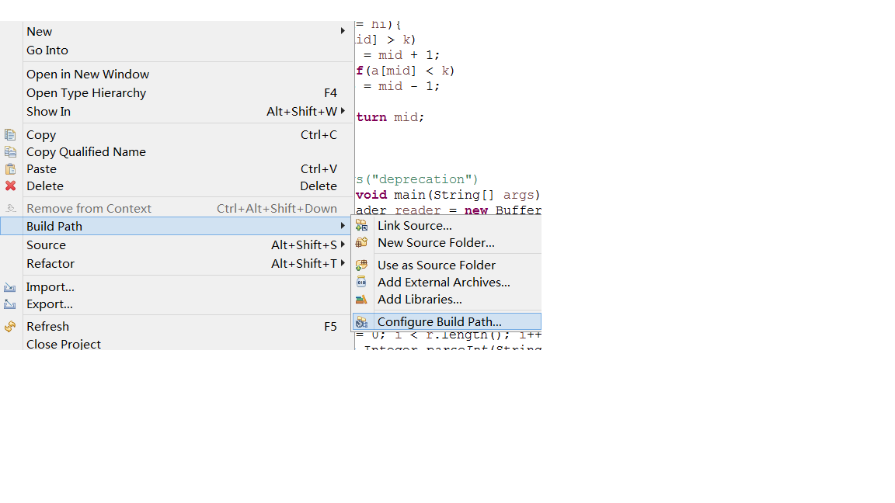This screenshot has width=895, height=503.
Task: Open the Refactor menu entry
Action: click(x=177, y=263)
